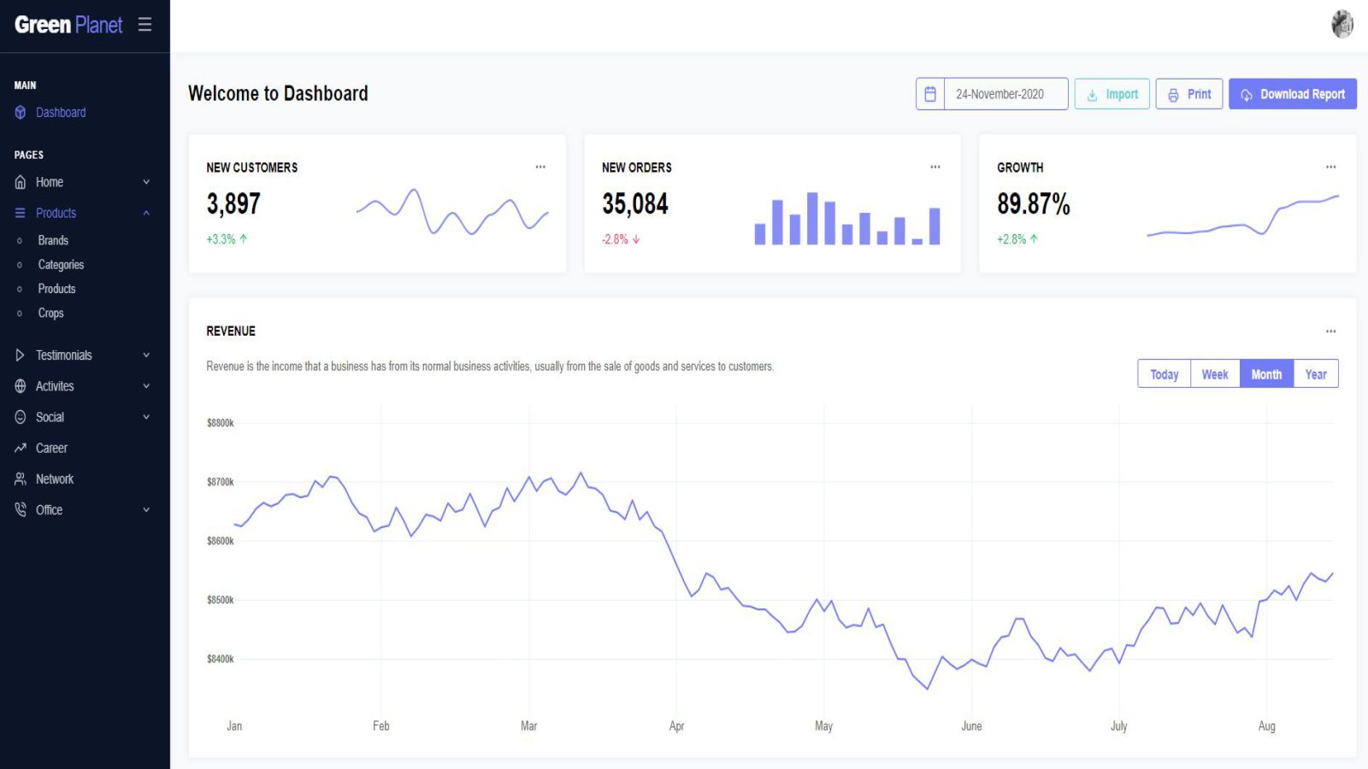Click the Import button

(1111, 94)
